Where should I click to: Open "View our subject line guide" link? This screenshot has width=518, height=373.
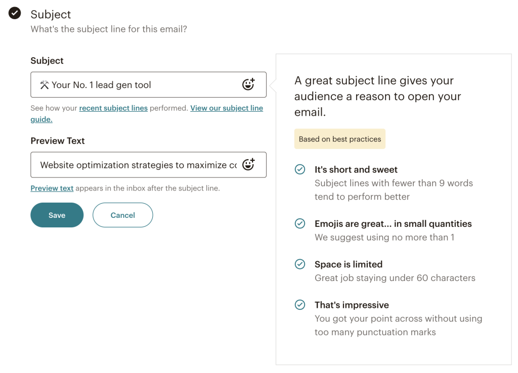226,108
